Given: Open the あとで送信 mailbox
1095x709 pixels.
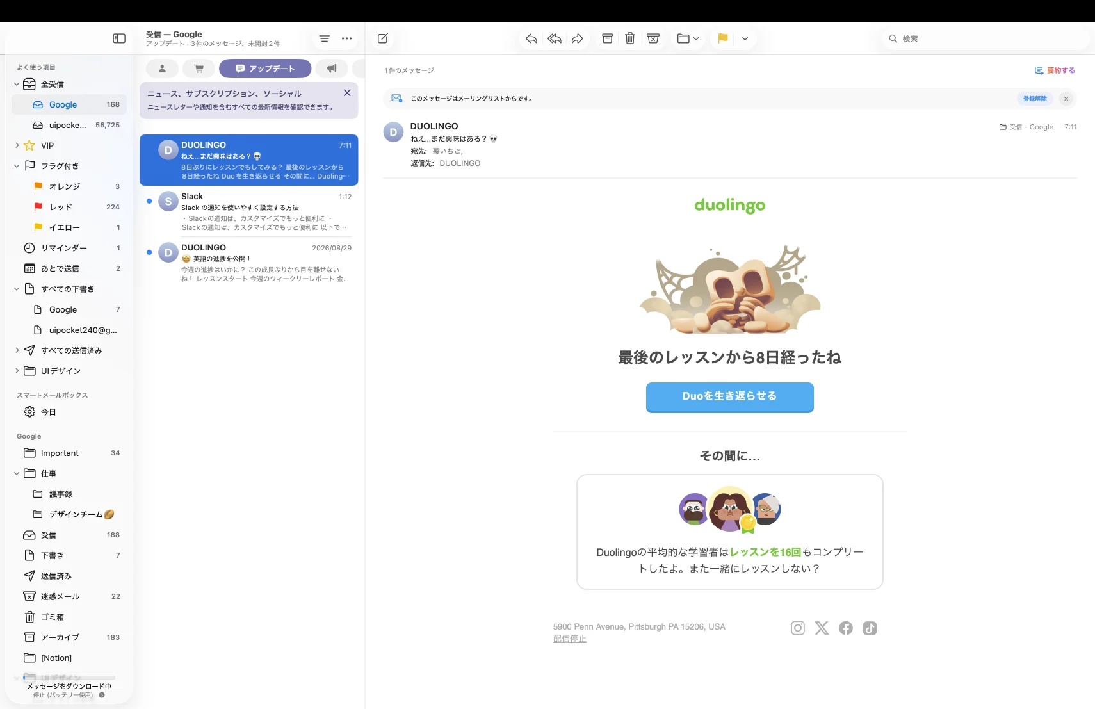Looking at the screenshot, I should (x=69, y=268).
